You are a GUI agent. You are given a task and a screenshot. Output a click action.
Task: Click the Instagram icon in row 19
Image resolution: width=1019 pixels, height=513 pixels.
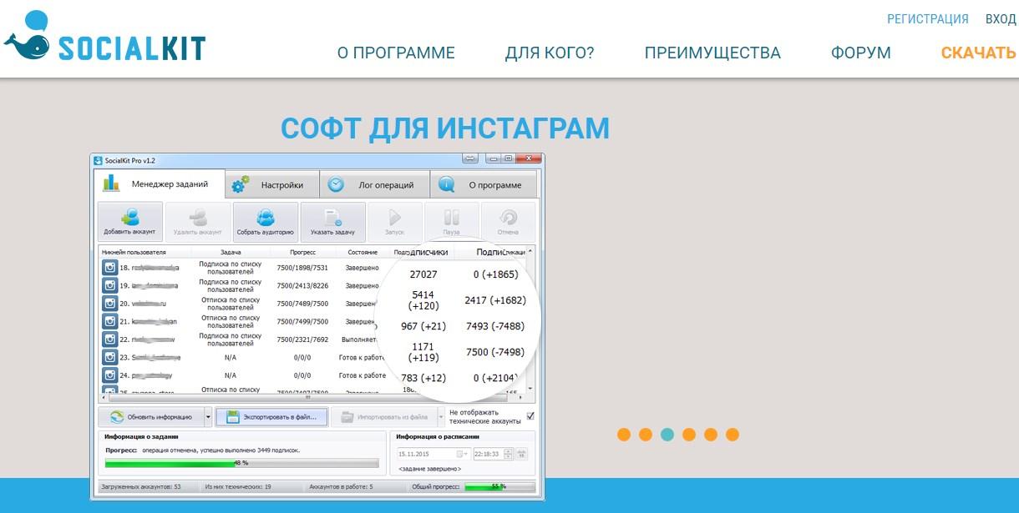coord(109,285)
